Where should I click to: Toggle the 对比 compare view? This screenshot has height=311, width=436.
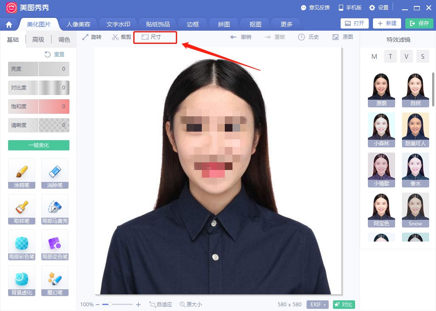[343, 304]
